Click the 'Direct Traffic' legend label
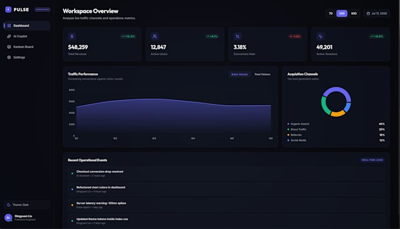Viewport: 400px width, 229px height. tap(298, 129)
